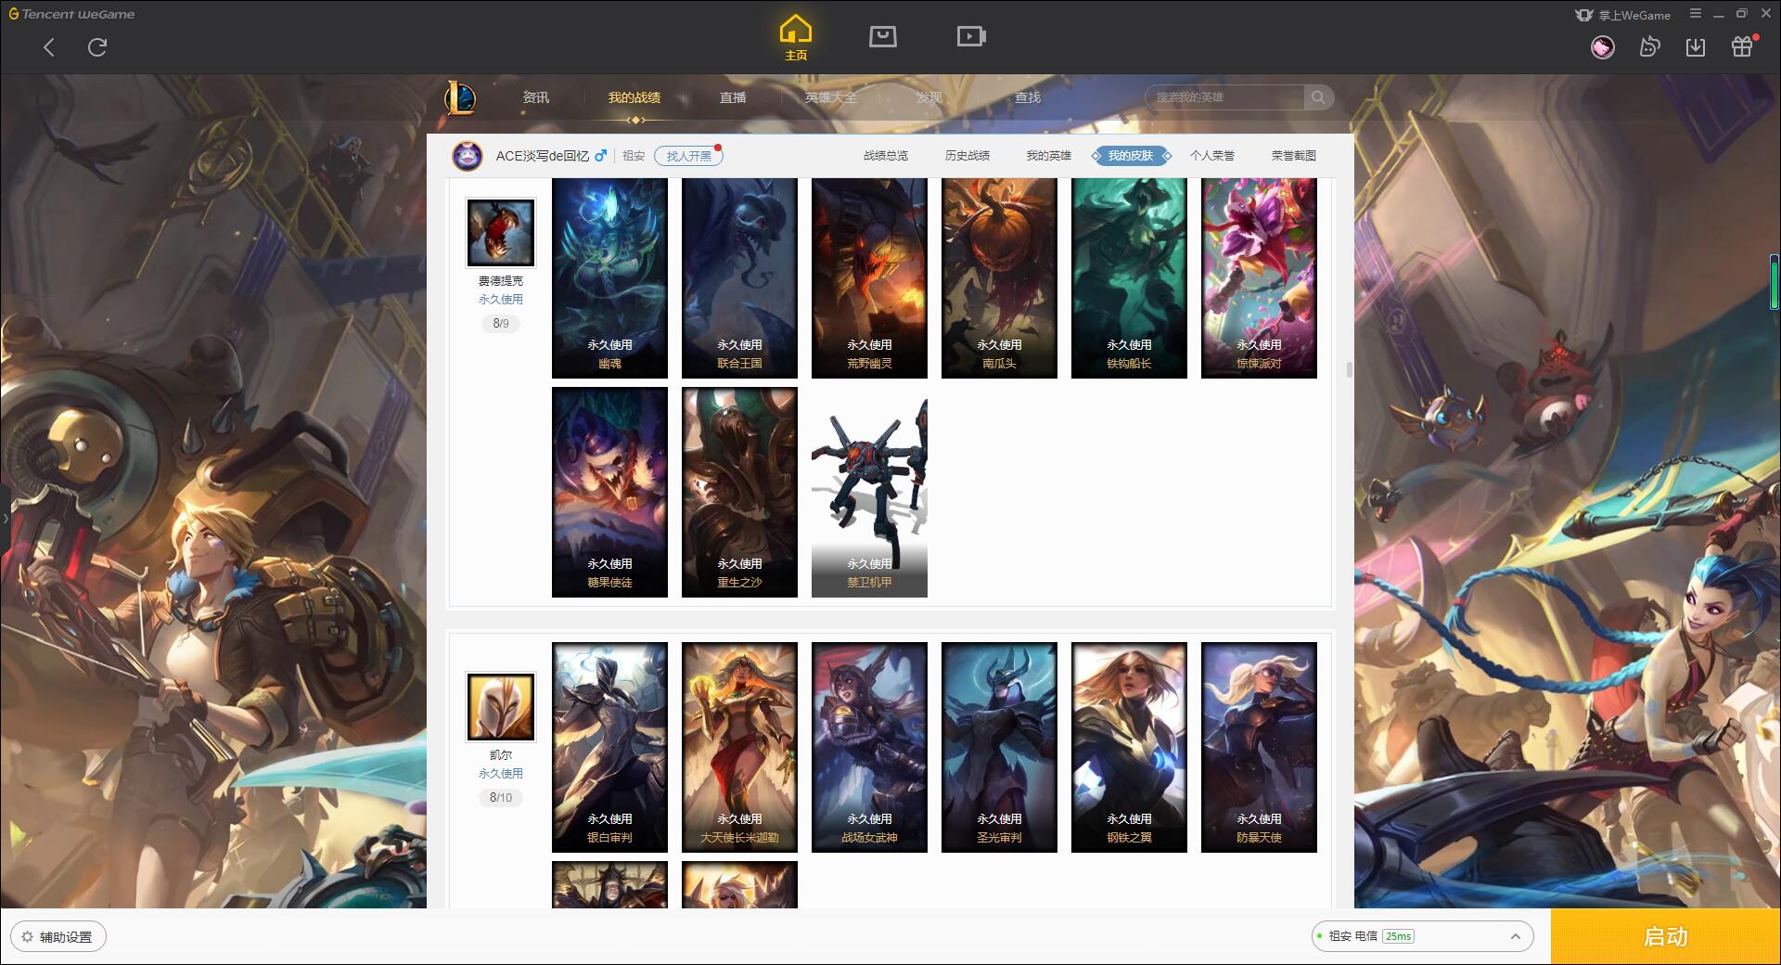Open the download manager icon
The width and height of the screenshot is (1781, 965).
pyautogui.click(x=1696, y=47)
